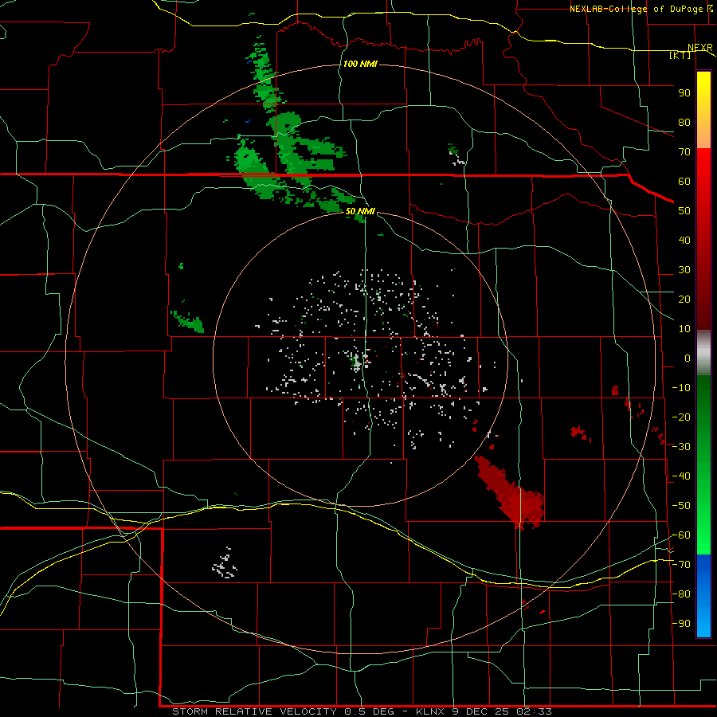Click the positive "50" scale value
Screen dimensions: 717x717
coord(684,211)
